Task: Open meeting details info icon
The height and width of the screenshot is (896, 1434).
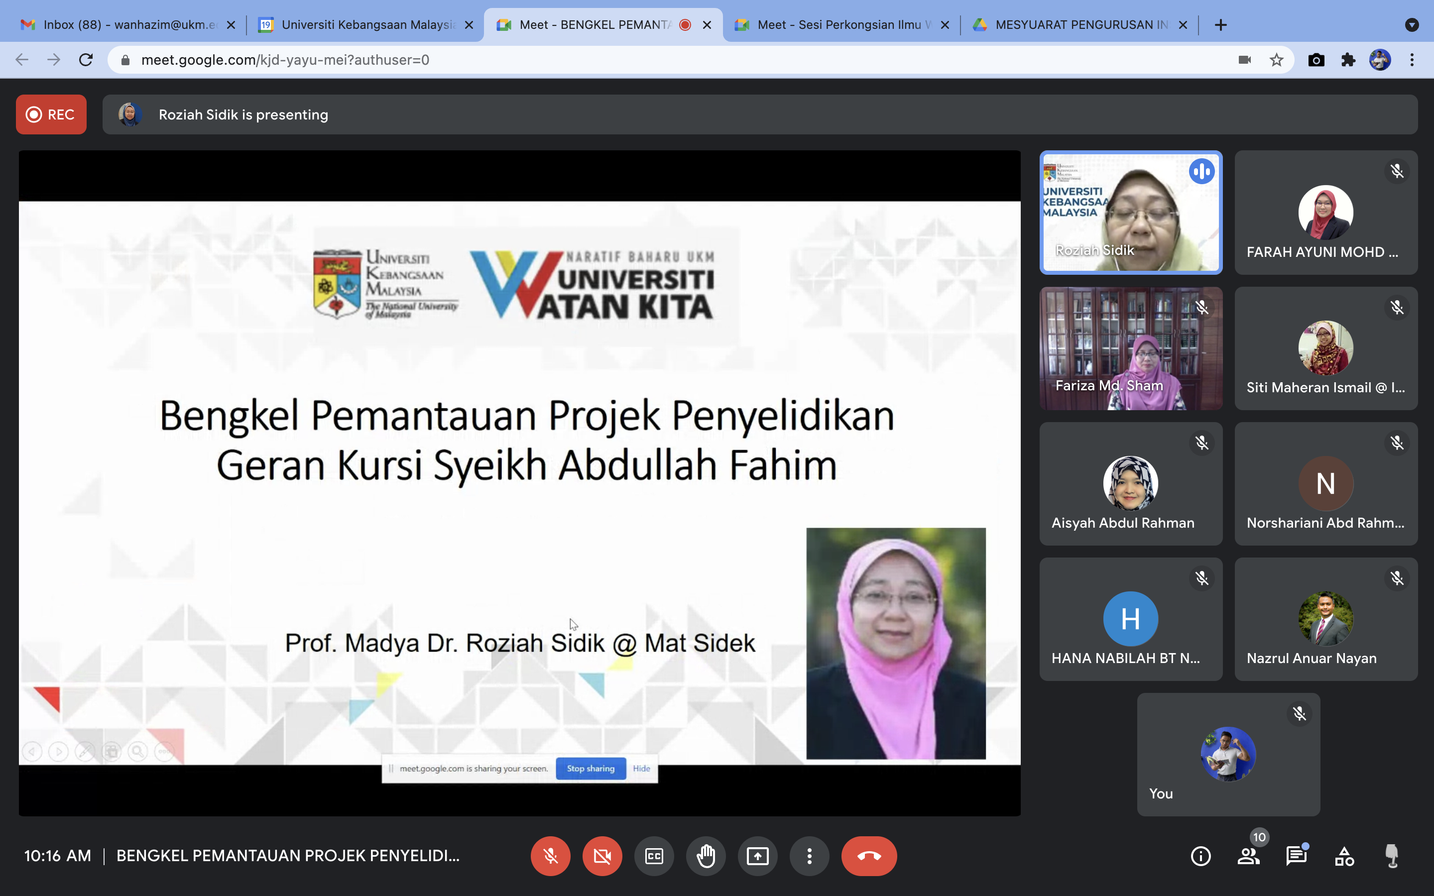Action: pyautogui.click(x=1200, y=856)
